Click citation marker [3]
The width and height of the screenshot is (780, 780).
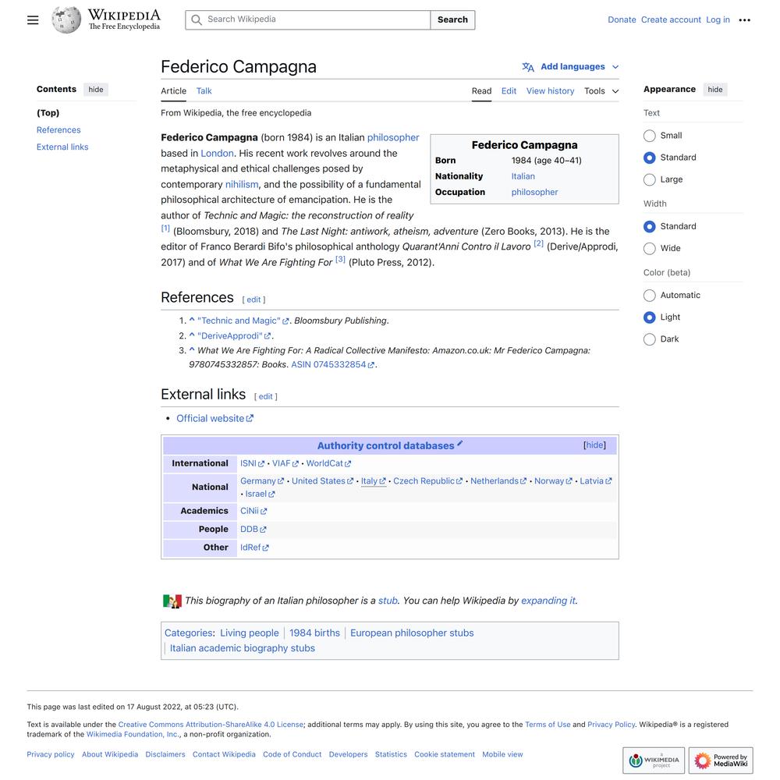point(340,259)
